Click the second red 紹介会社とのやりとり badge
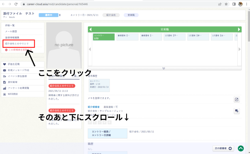The width and height of the screenshot is (250, 154). pos(62,110)
